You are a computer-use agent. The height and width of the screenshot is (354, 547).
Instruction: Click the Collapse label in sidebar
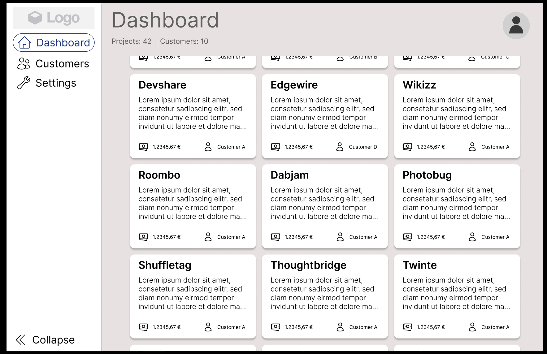click(53, 340)
